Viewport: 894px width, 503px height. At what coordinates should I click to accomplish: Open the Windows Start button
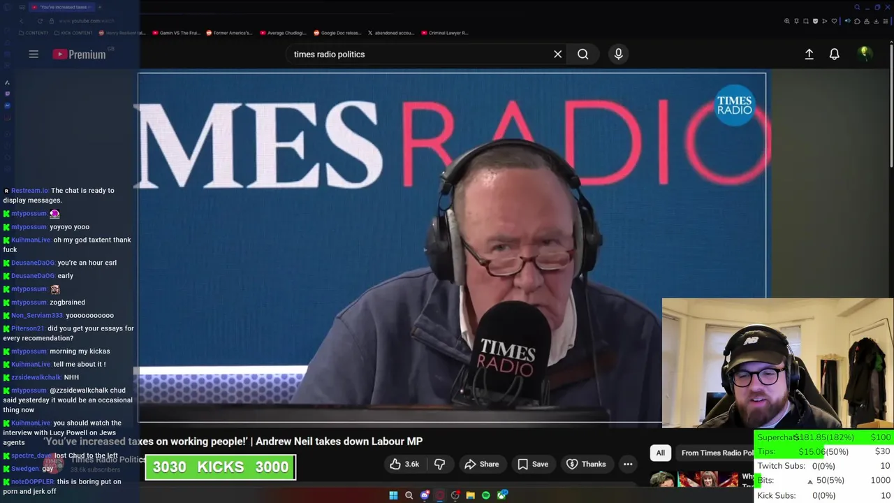(393, 495)
